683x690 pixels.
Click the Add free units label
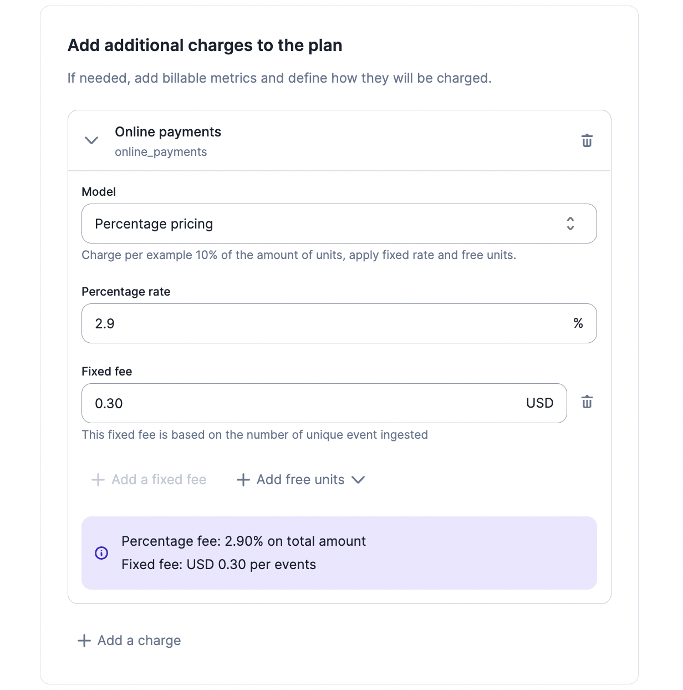point(300,480)
